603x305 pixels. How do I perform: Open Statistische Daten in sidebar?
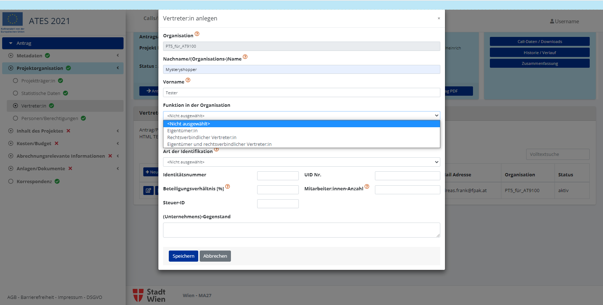[x=41, y=93]
